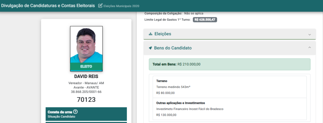
Task: Click the DAVID REIS candidate name
Action: click(x=86, y=76)
